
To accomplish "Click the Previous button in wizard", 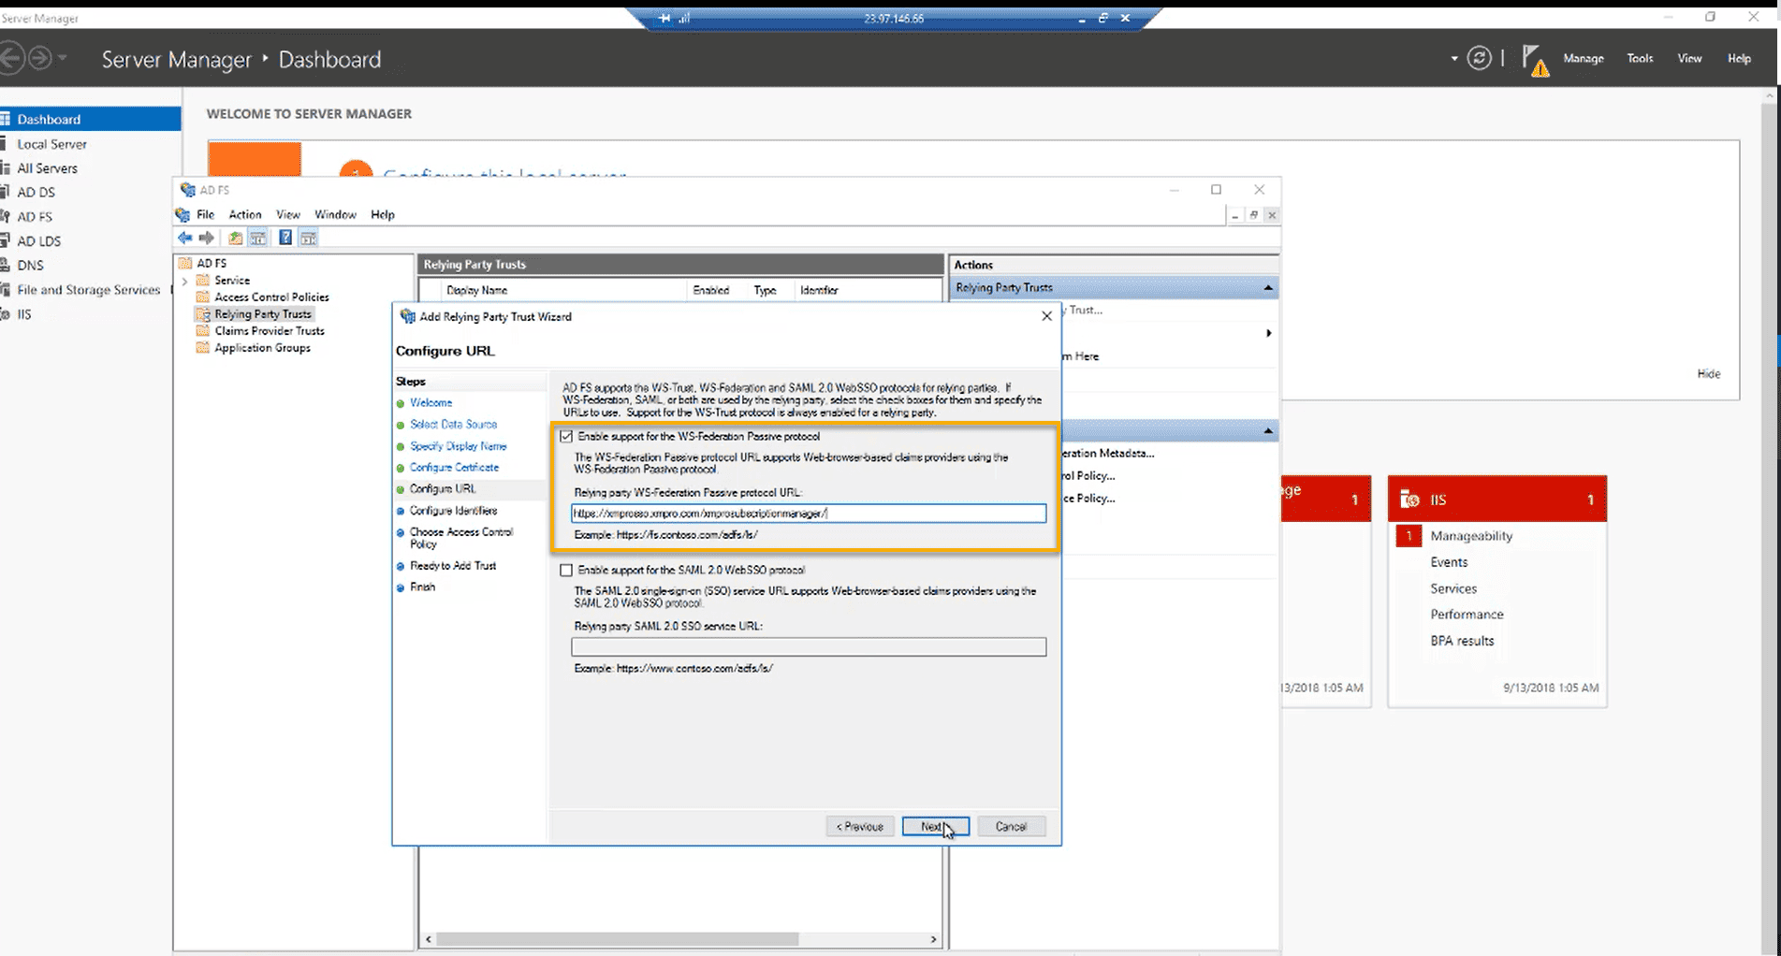I will tap(859, 827).
